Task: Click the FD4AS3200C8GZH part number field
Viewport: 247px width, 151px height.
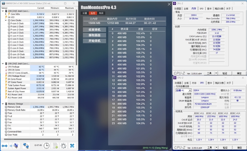Action: [205, 104]
